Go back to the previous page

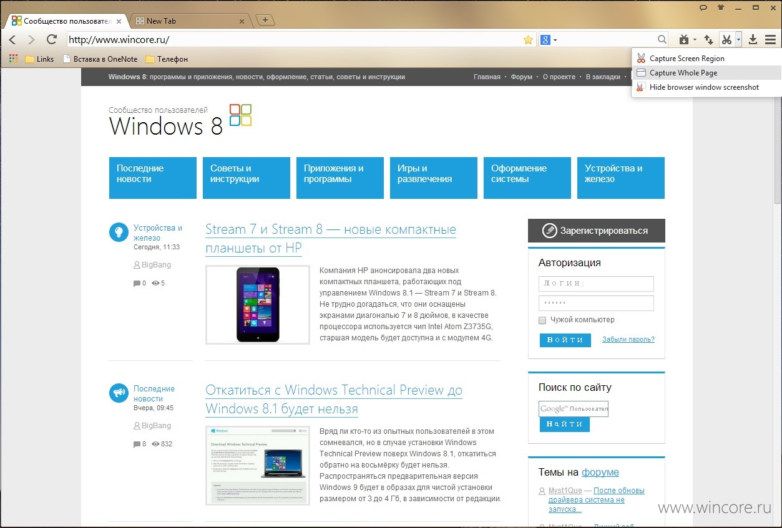[12, 40]
